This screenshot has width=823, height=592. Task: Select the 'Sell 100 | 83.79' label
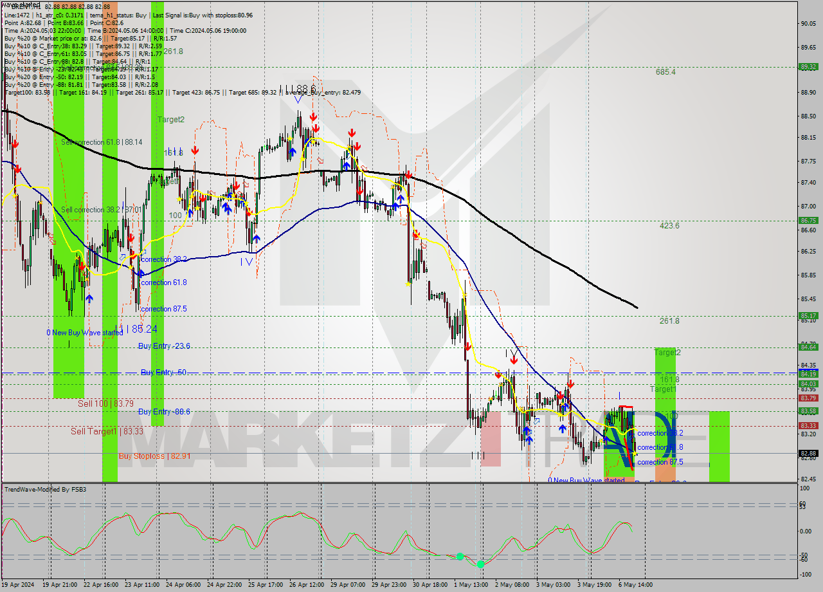pyautogui.click(x=105, y=403)
